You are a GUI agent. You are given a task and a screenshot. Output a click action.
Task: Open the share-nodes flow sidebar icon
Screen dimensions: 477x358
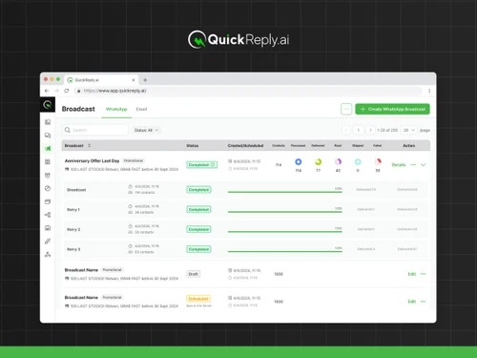point(48,215)
